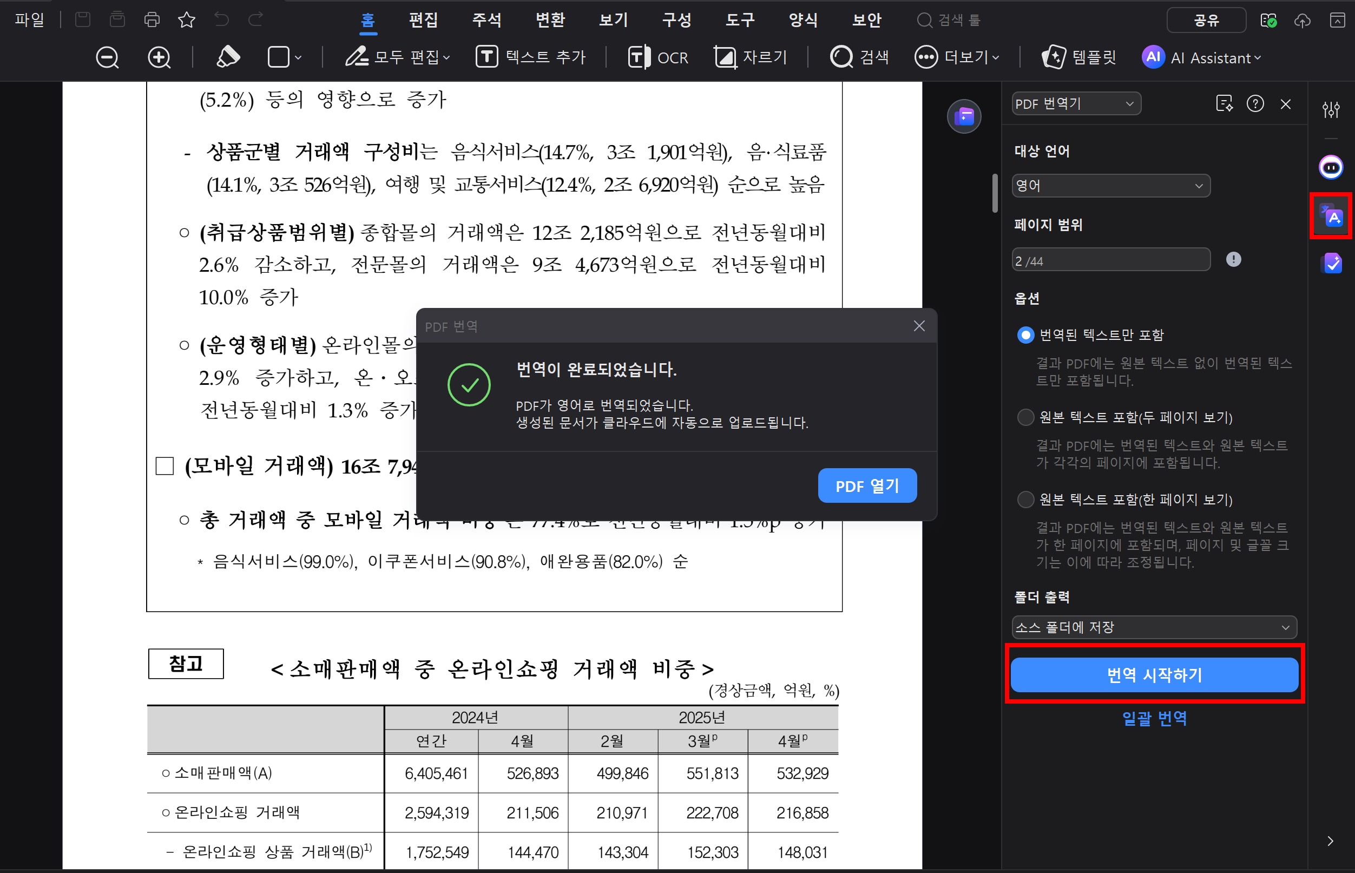
Task: Expand the shape tool dropdown arrow
Action: 298,57
